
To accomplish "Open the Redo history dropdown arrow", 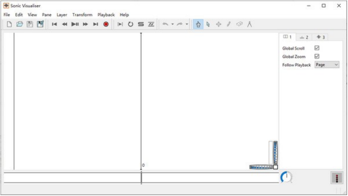I will [x=187, y=24].
